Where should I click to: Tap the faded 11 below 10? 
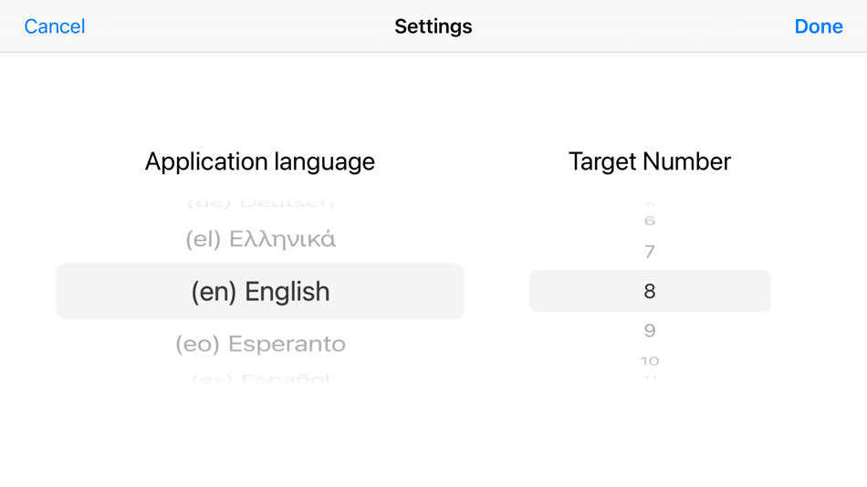coord(649,377)
